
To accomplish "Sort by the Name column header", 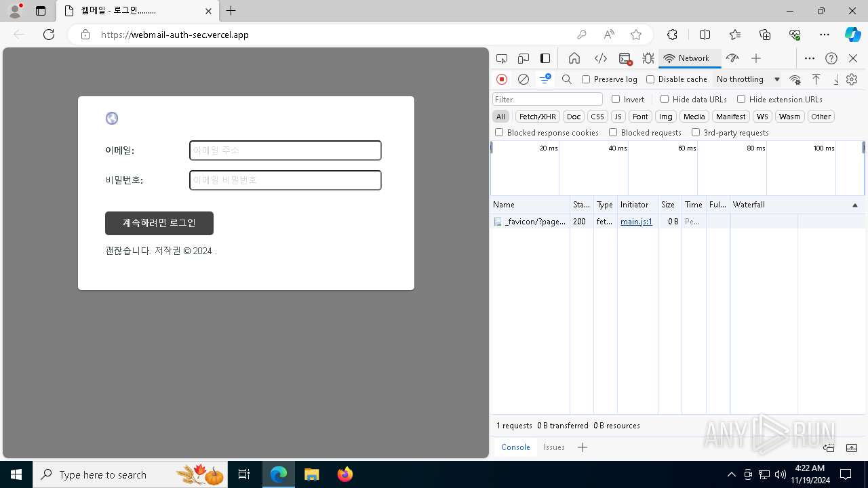I will [530, 205].
